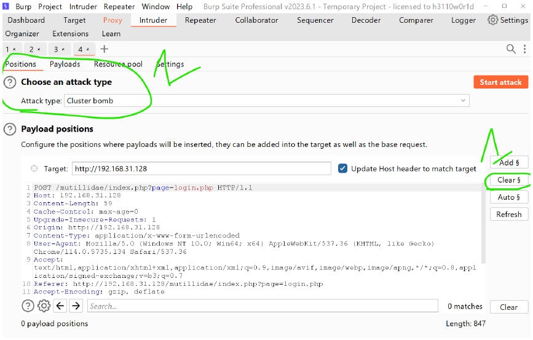Open the Comparer tab
The height and width of the screenshot is (340, 533).
(x=416, y=20)
